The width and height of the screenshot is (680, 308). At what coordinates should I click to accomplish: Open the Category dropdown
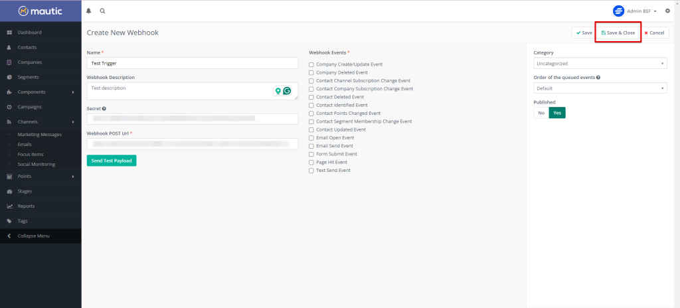click(x=600, y=64)
